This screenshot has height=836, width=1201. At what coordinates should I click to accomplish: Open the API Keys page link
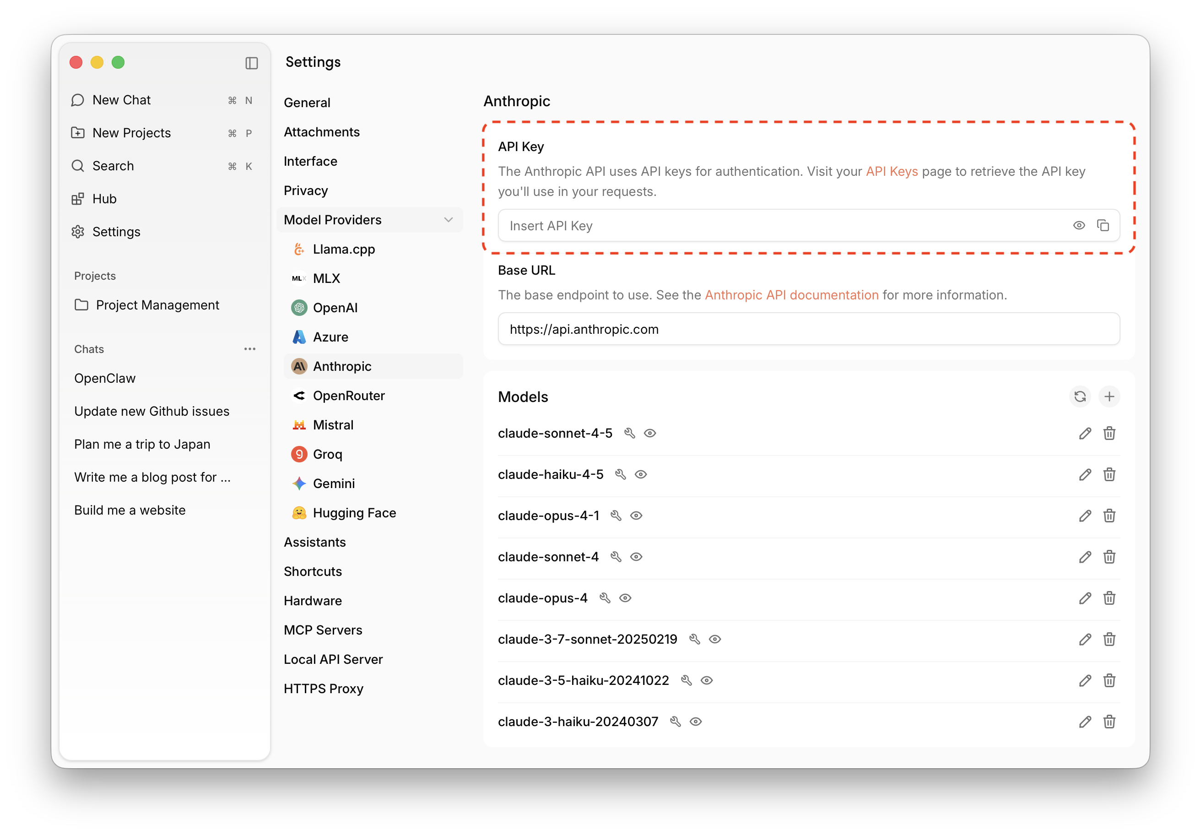pos(891,172)
